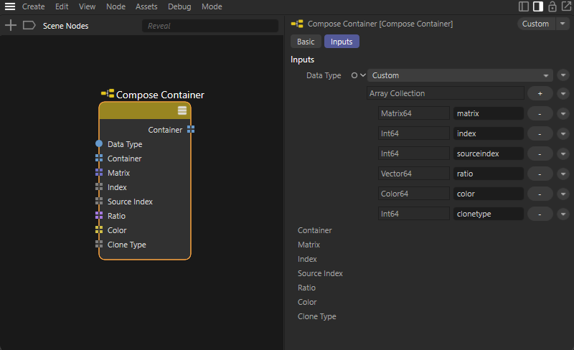
Task: Remove the clonetype entry with minus button
Action: click(x=540, y=214)
